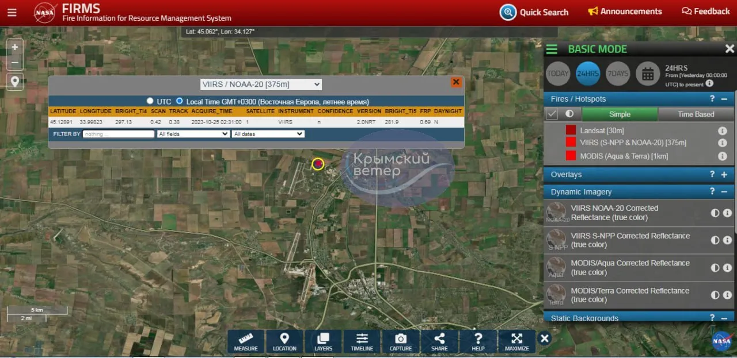Open the VIIRS / NOAA-20 [375m] dropdown
The image size is (737, 358).
click(261, 84)
